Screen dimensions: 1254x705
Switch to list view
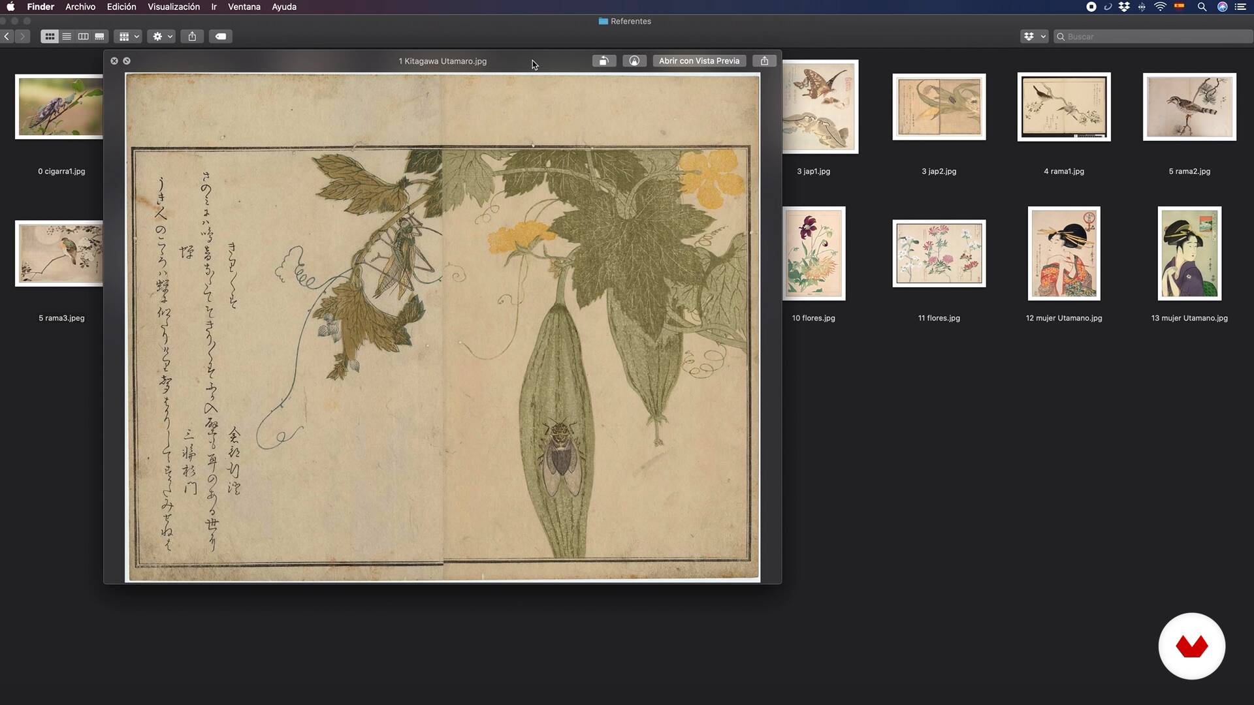(x=67, y=37)
